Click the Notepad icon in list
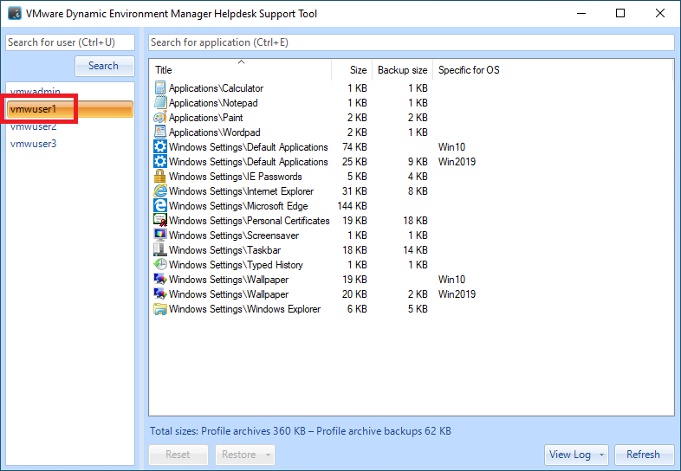 [x=159, y=103]
